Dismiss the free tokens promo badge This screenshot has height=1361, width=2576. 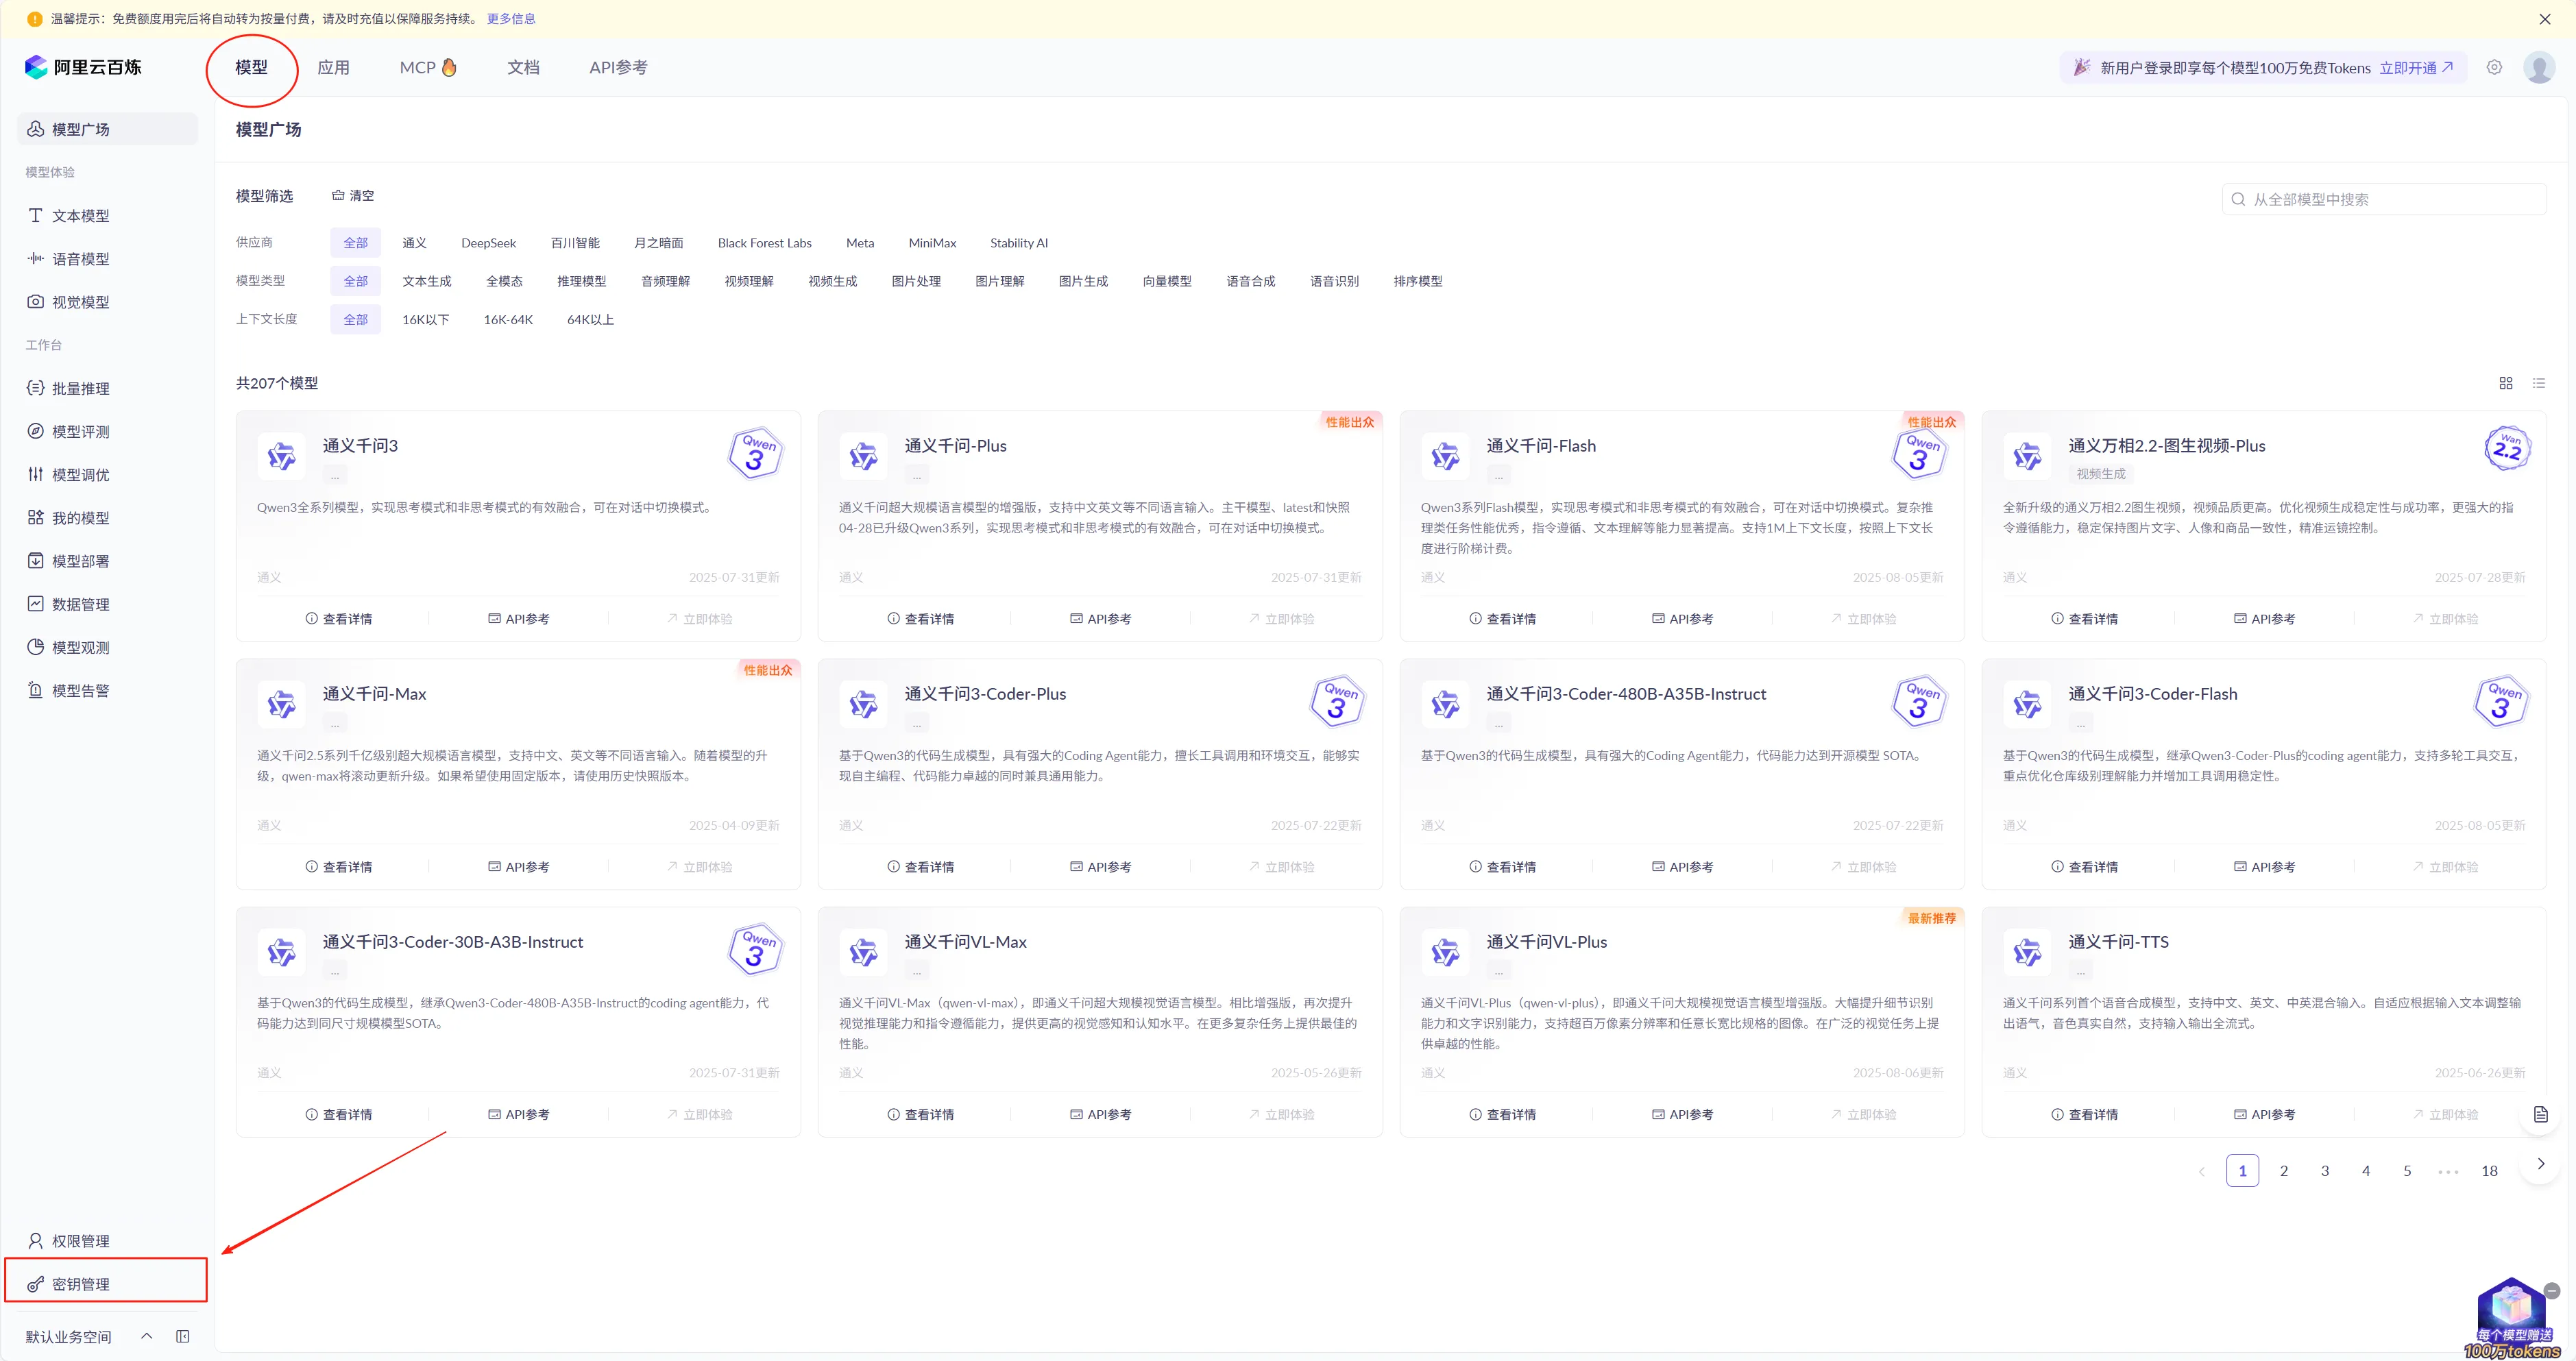(x=2551, y=1291)
